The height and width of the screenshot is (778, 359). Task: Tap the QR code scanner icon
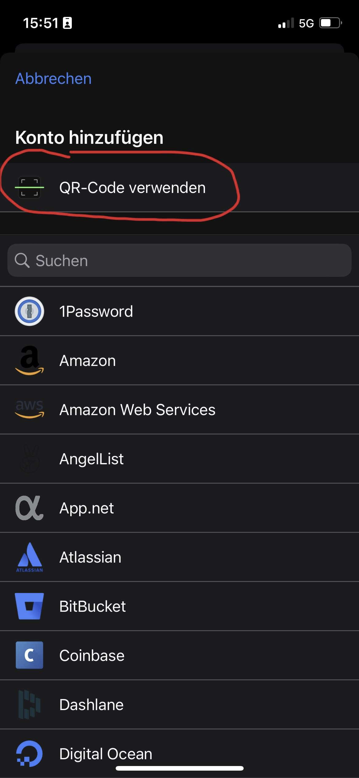29,187
